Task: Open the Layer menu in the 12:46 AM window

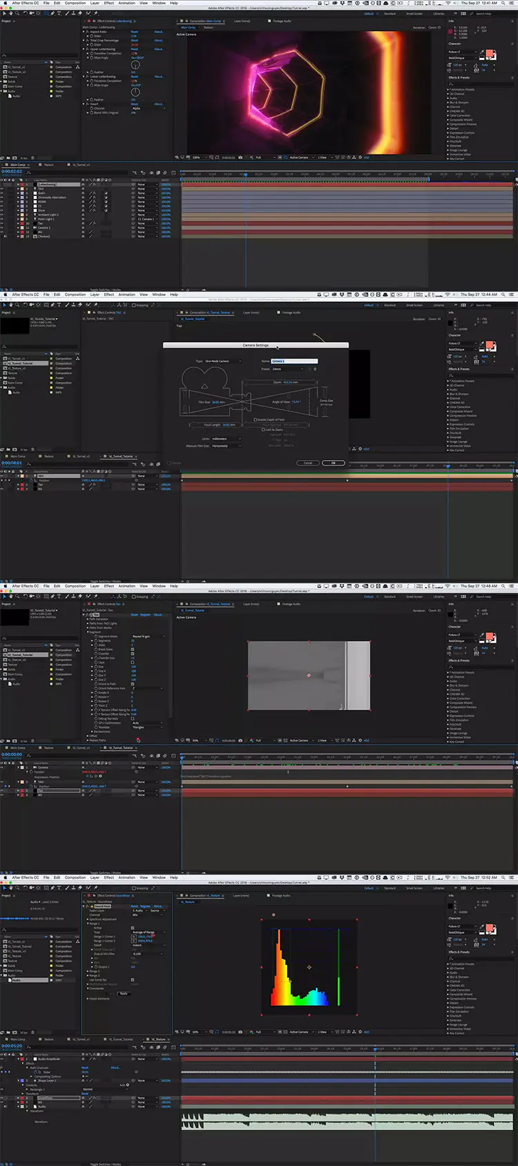Action: [x=95, y=586]
